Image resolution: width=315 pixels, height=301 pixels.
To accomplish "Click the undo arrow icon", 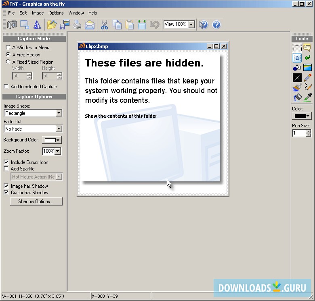I will [x=155, y=25].
